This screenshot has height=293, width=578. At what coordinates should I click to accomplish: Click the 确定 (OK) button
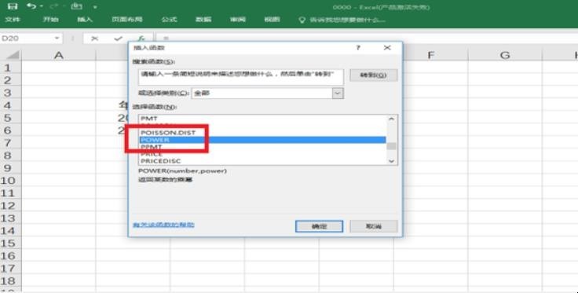click(319, 227)
